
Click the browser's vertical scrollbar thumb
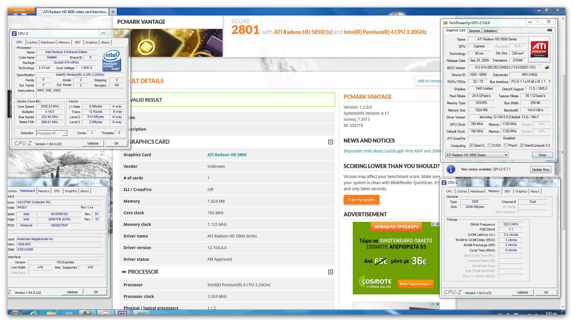[563, 152]
